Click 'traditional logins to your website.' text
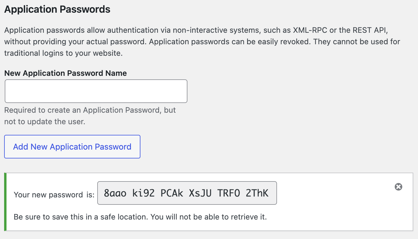The image size is (418, 239). click(x=63, y=53)
